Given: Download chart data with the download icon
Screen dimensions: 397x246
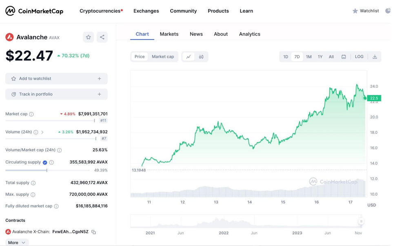Looking at the screenshot, I should [375, 57].
